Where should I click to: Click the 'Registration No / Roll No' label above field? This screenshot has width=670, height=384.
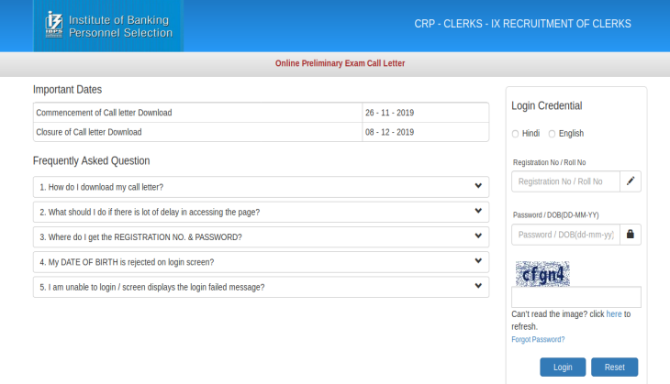549,162
